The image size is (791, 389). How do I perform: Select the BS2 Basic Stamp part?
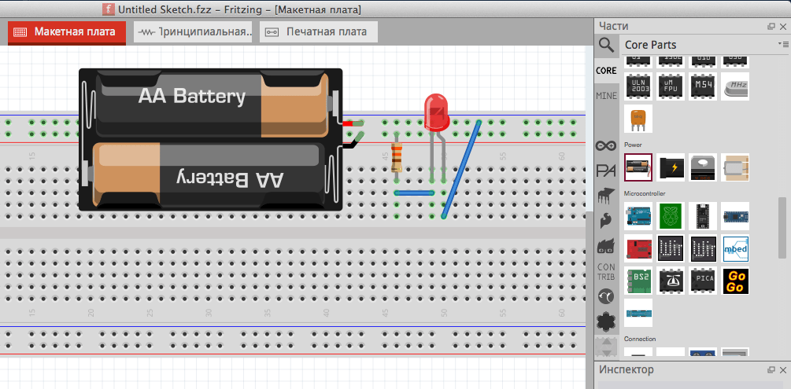tap(638, 281)
